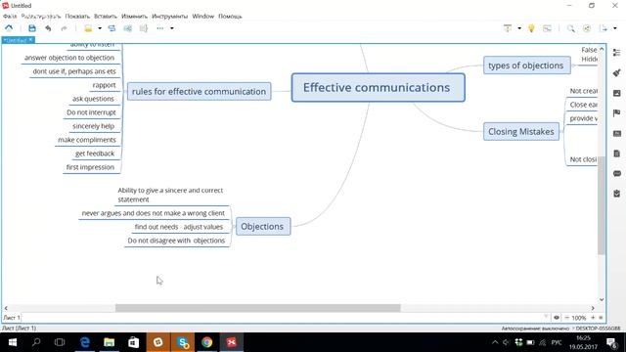Select the types of objections topic
Screen dimensions: 626x352
(527, 66)
